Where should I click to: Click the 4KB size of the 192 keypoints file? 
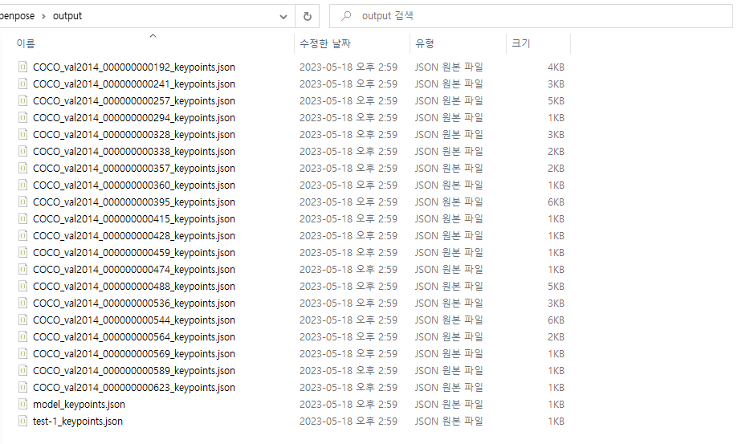pos(556,67)
